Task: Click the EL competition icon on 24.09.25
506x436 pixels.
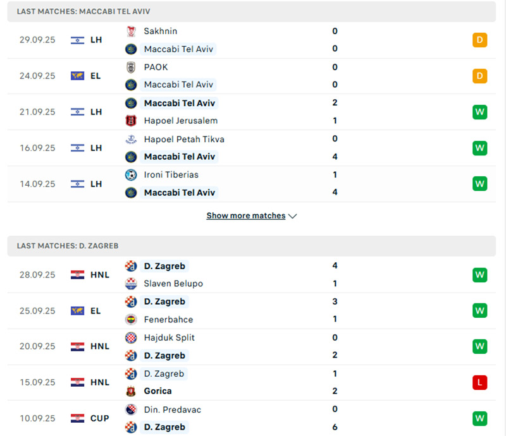Action: click(78, 76)
